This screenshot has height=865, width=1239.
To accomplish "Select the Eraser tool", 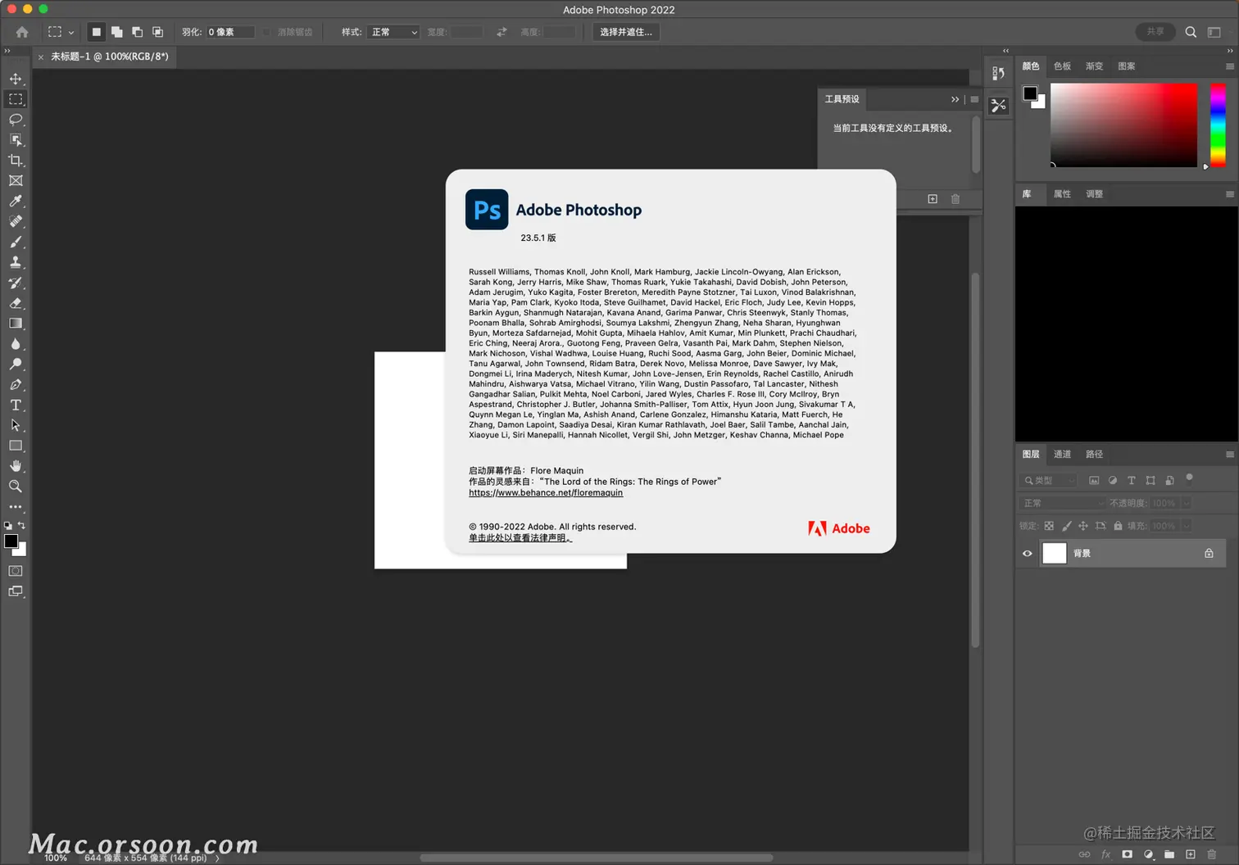I will point(16,303).
